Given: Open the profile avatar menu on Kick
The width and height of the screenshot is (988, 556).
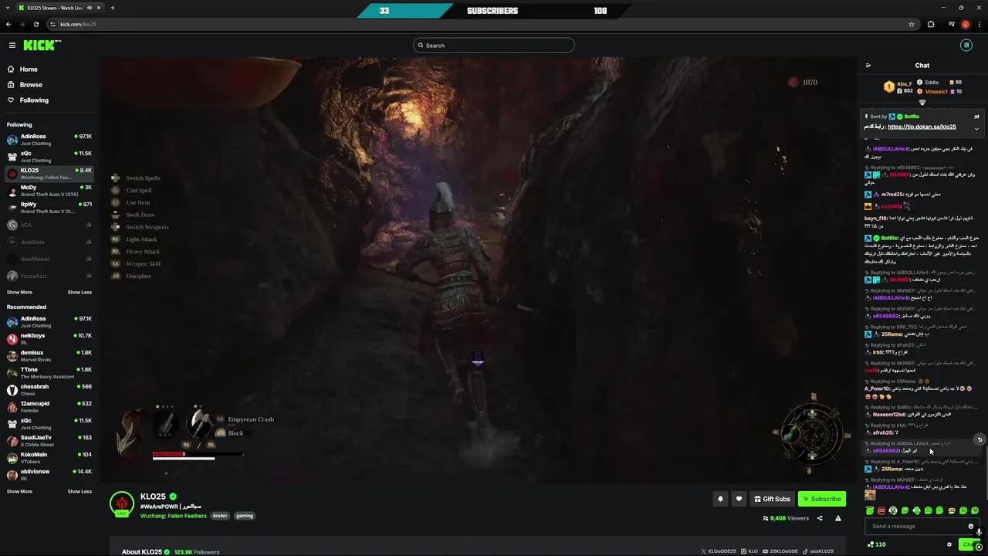Looking at the screenshot, I should pos(966,46).
